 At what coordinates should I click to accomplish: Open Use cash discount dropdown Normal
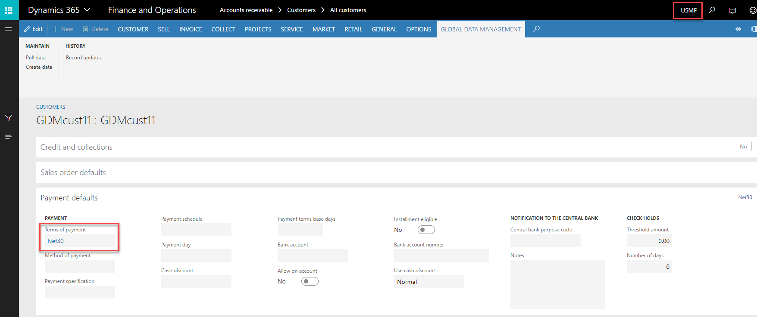(x=429, y=282)
